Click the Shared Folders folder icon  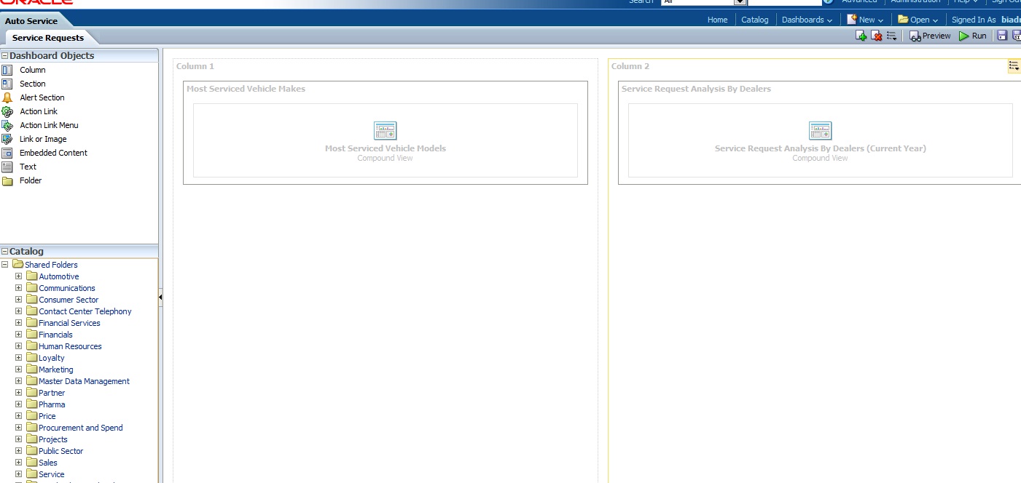(x=18, y=265)
